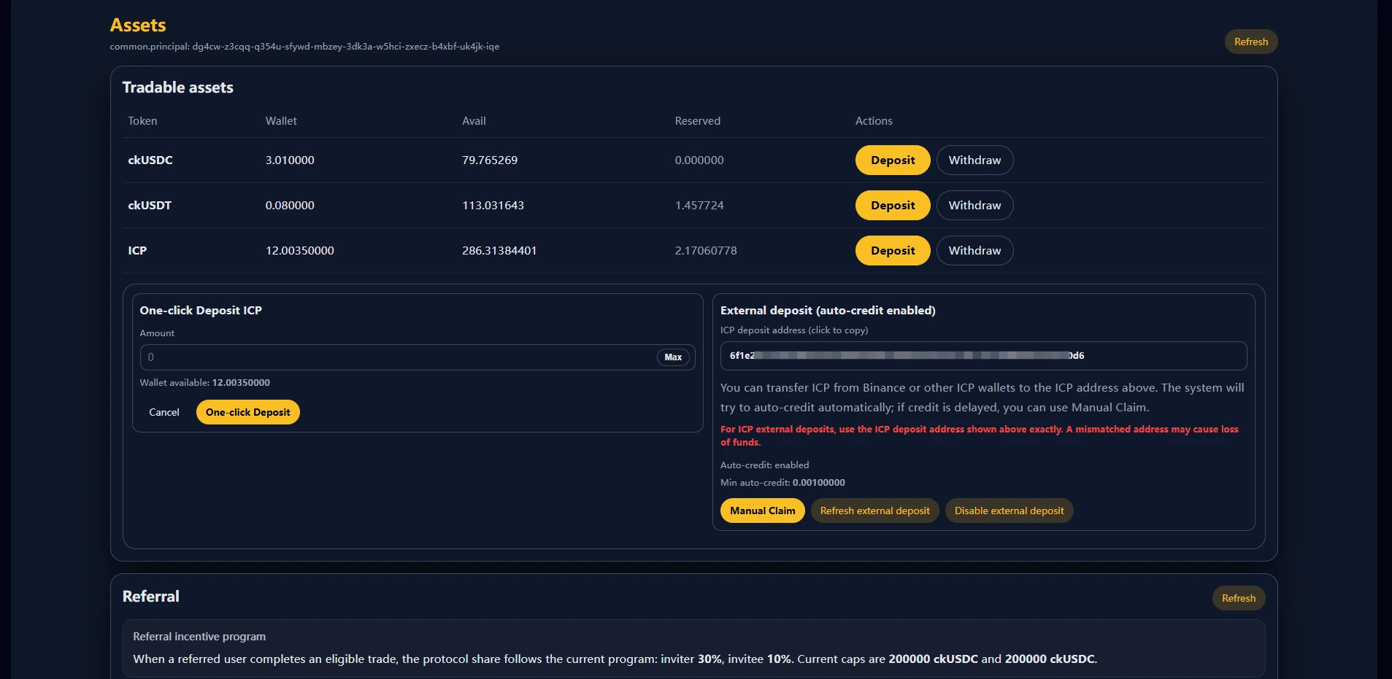Viewport: 1392px width, 679px height.
Task: Click the Wallet column header
Action: coord(281,121)
